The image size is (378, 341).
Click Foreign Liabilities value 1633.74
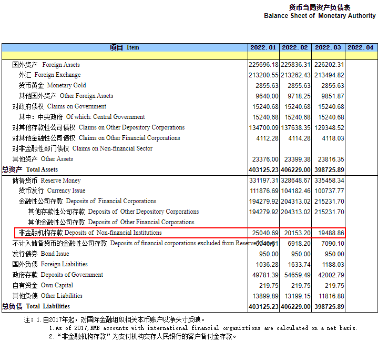pos(299,265)
